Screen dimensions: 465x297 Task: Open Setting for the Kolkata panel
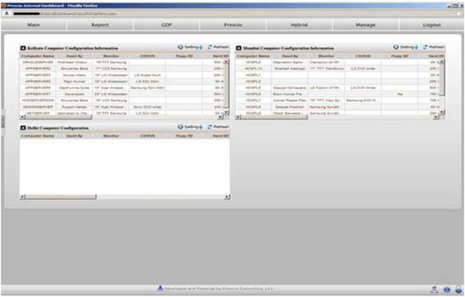coord(191,47)
